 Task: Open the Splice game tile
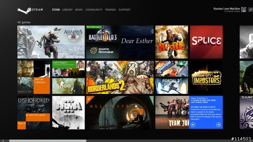(206, 42)
